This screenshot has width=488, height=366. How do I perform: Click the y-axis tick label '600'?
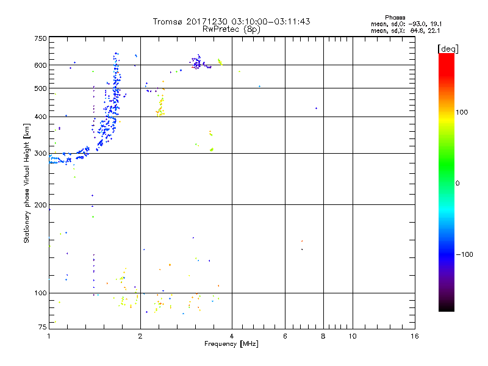click(x=40, y=65)
